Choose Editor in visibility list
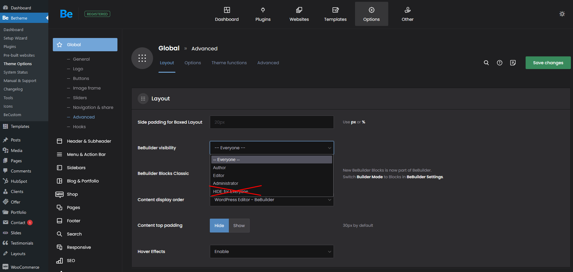The height and width of the screenshot is (272, 573). point(272,176)
